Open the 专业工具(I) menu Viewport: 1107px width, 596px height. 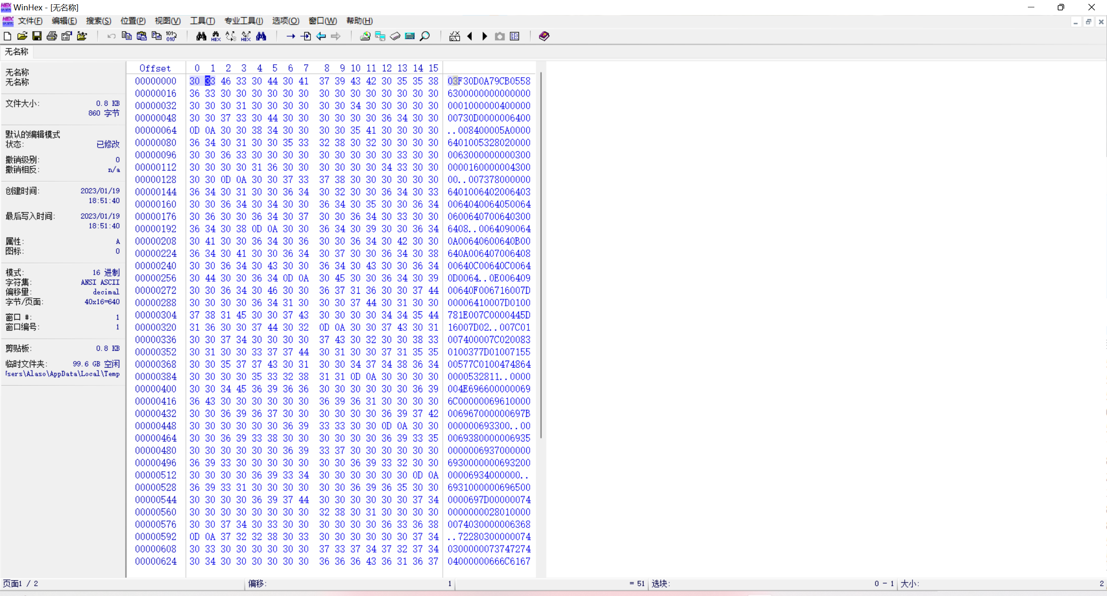click(x=243, y=21)
